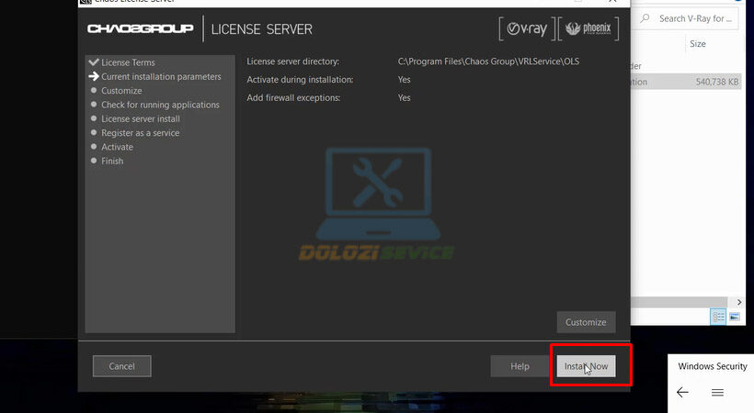This screenshot has width=754, height=413.
Task: Select the Check for running applications step
Action: pyautogui.click(x=160, y=105)
